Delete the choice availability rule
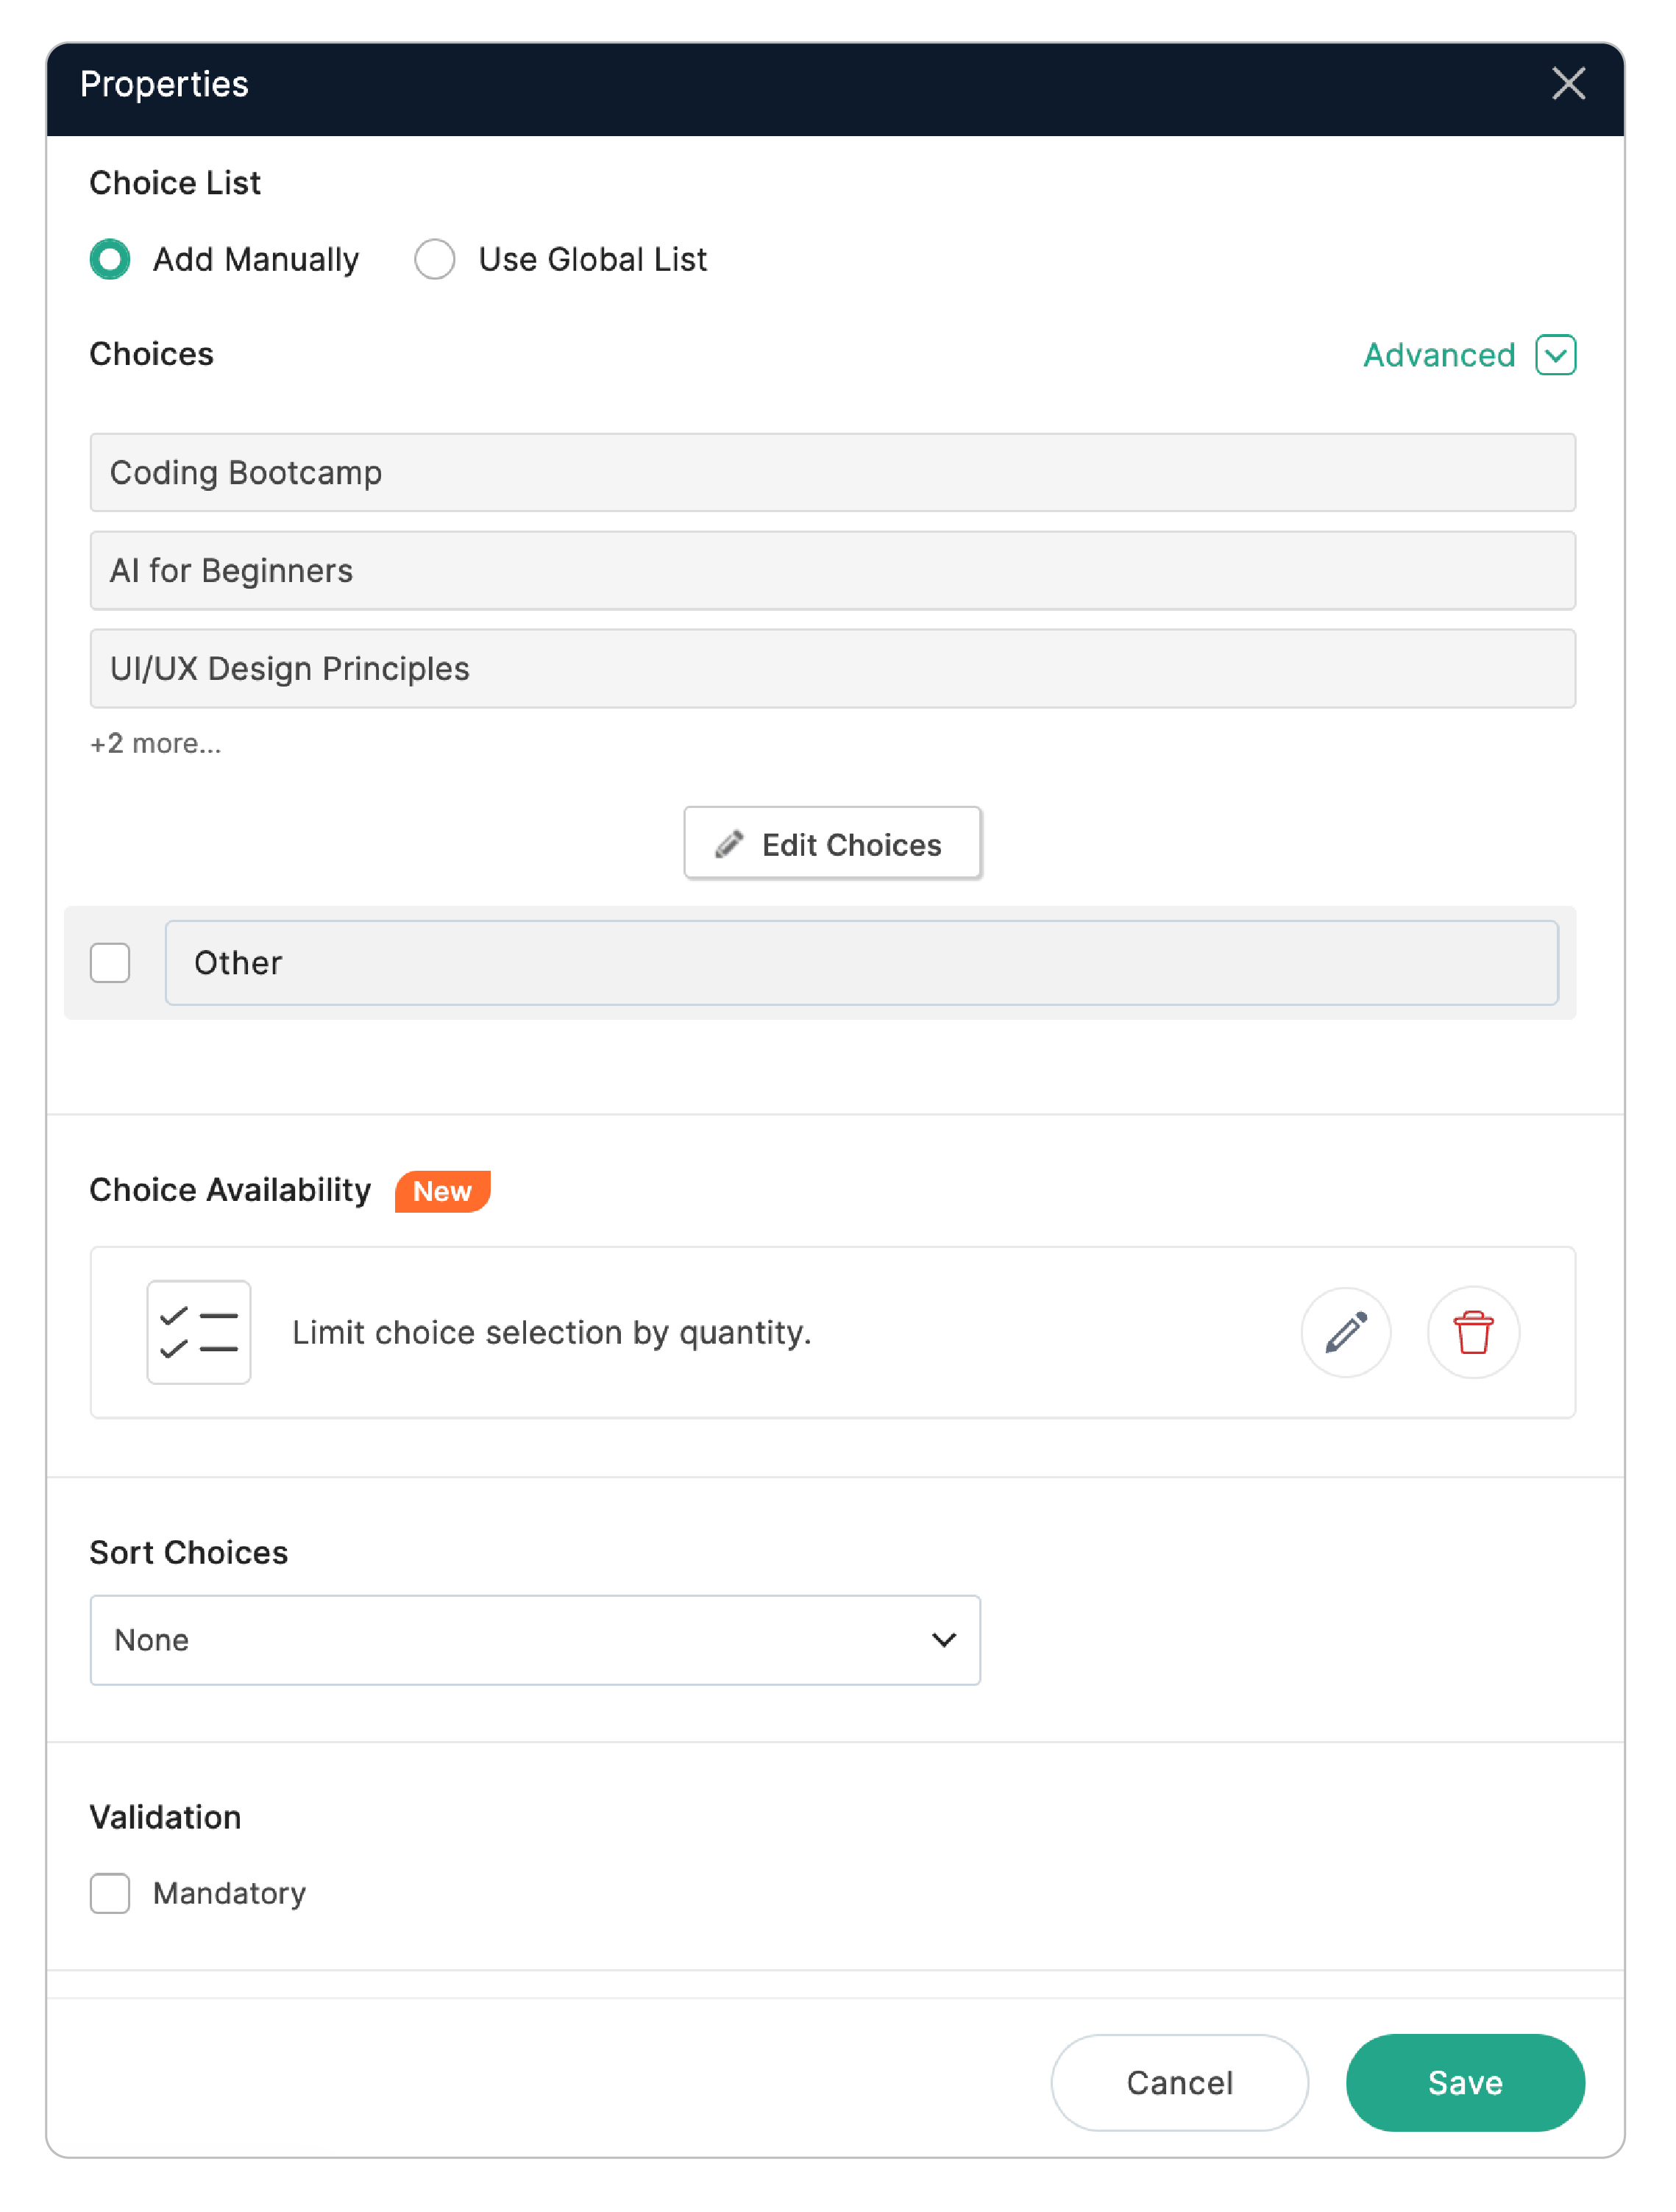1676x2212 pixels. click(x=1473, y=1332)
